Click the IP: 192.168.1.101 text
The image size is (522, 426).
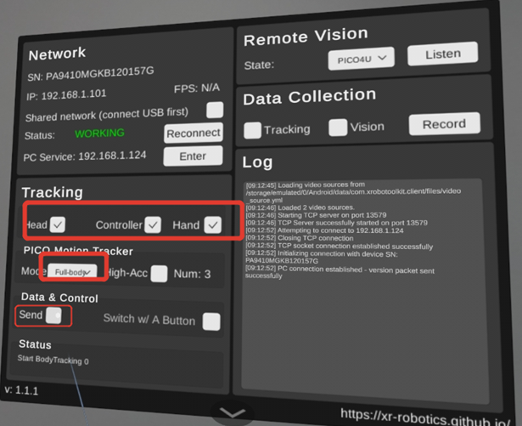point(66,95)
